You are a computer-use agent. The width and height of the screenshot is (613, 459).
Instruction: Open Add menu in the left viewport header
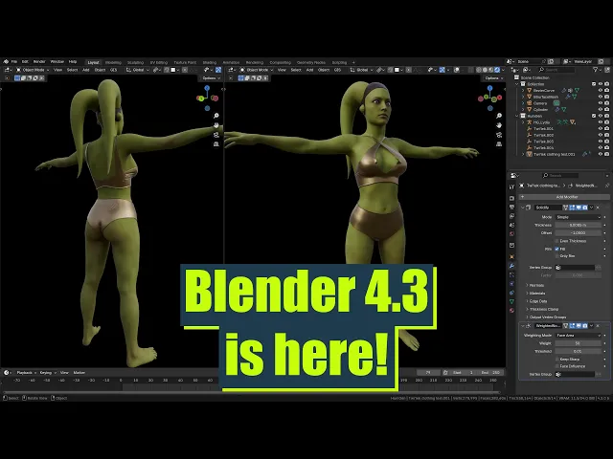point(86,70)
